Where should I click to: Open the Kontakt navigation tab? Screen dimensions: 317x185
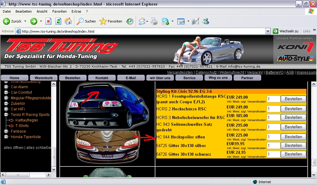click(x=102, y=78)
